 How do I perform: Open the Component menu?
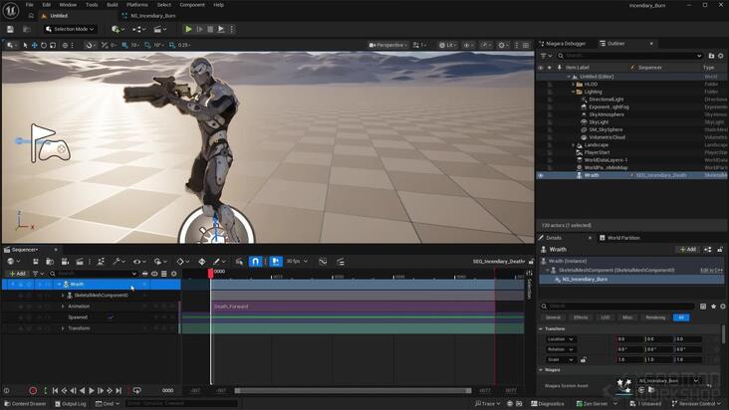pyautogui.click(x=192, y=5)
